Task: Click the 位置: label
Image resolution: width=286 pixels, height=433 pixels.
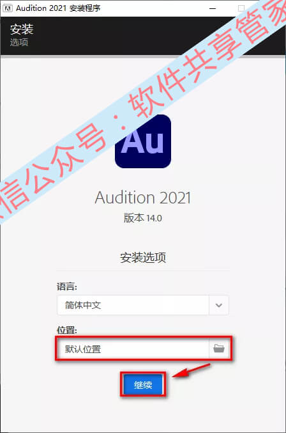Action: (x=67, y=330)
